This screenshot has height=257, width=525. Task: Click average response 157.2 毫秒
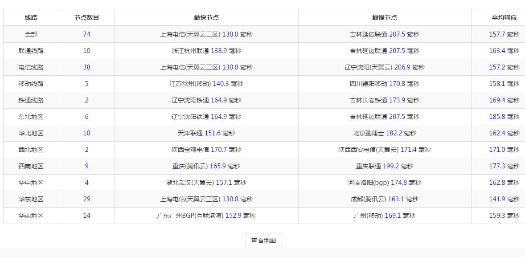pyautogui.click(x=504, y=67)
